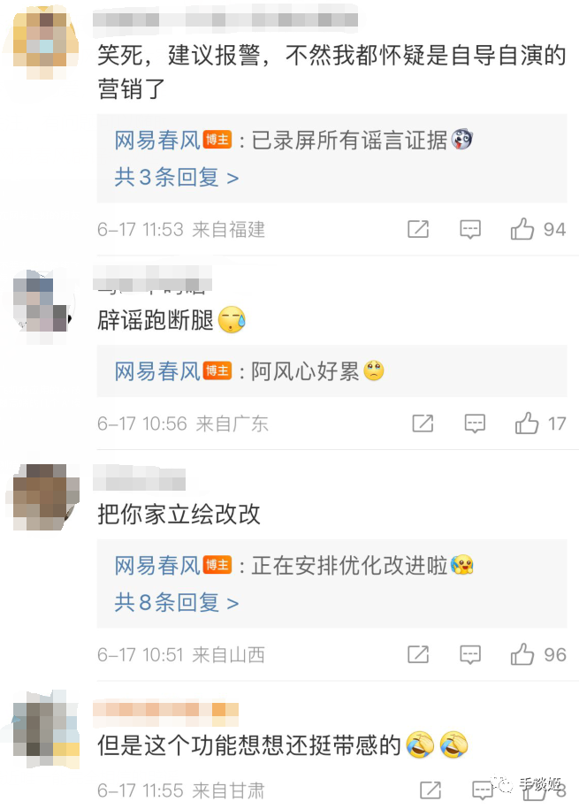Open avatar of the 把你家立绘改改 commenter
The height and width of the screenshot is (809, 579).
point(46,496)
